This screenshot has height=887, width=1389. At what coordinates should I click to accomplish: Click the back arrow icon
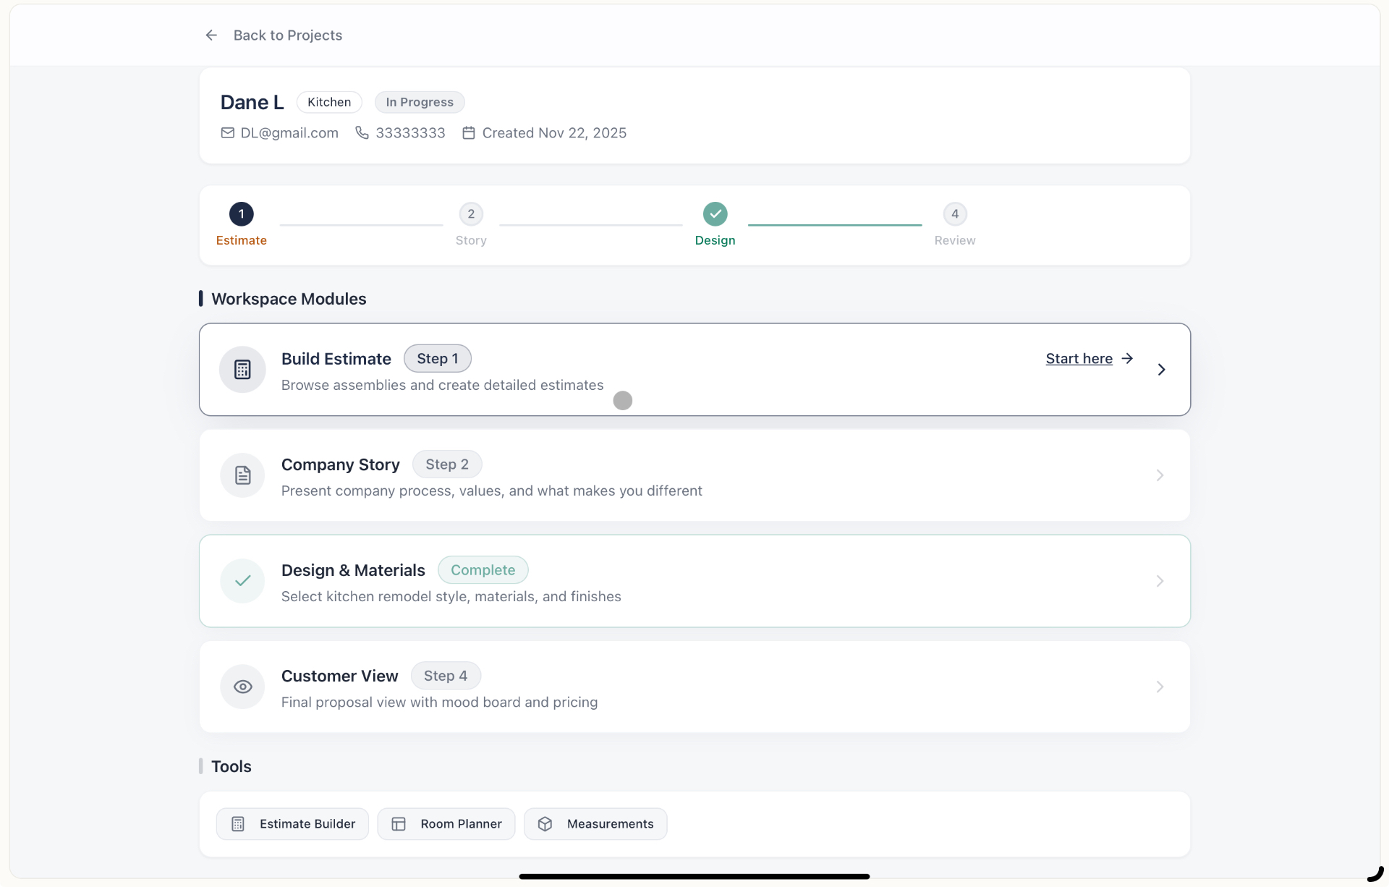[211, 35]
